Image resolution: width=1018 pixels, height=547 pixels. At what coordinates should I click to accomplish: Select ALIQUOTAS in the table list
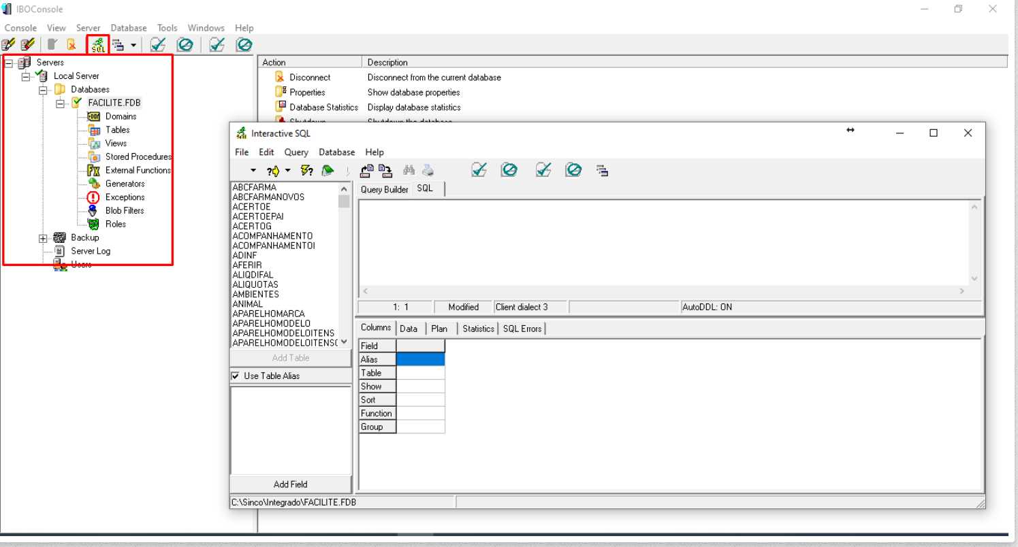(255, 284)
